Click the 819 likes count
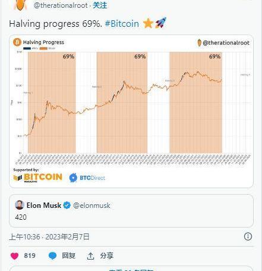 30,256
